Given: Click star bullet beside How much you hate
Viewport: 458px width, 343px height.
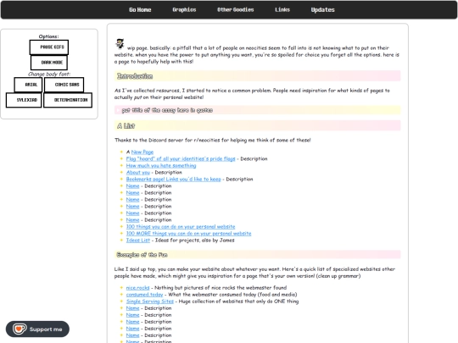Looking at the screenshot, I should coord(121,165).
